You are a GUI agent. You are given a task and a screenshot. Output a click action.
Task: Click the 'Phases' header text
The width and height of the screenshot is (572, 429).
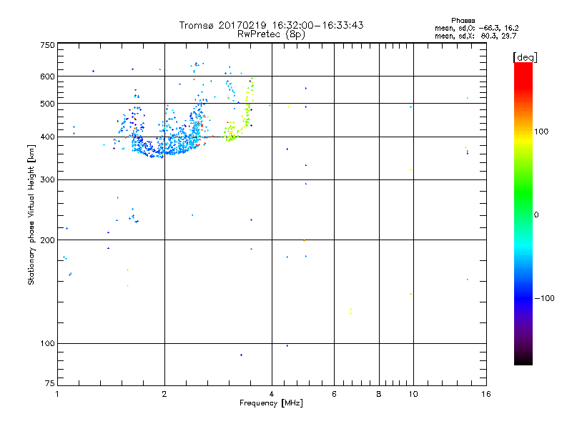click(463, 21)
